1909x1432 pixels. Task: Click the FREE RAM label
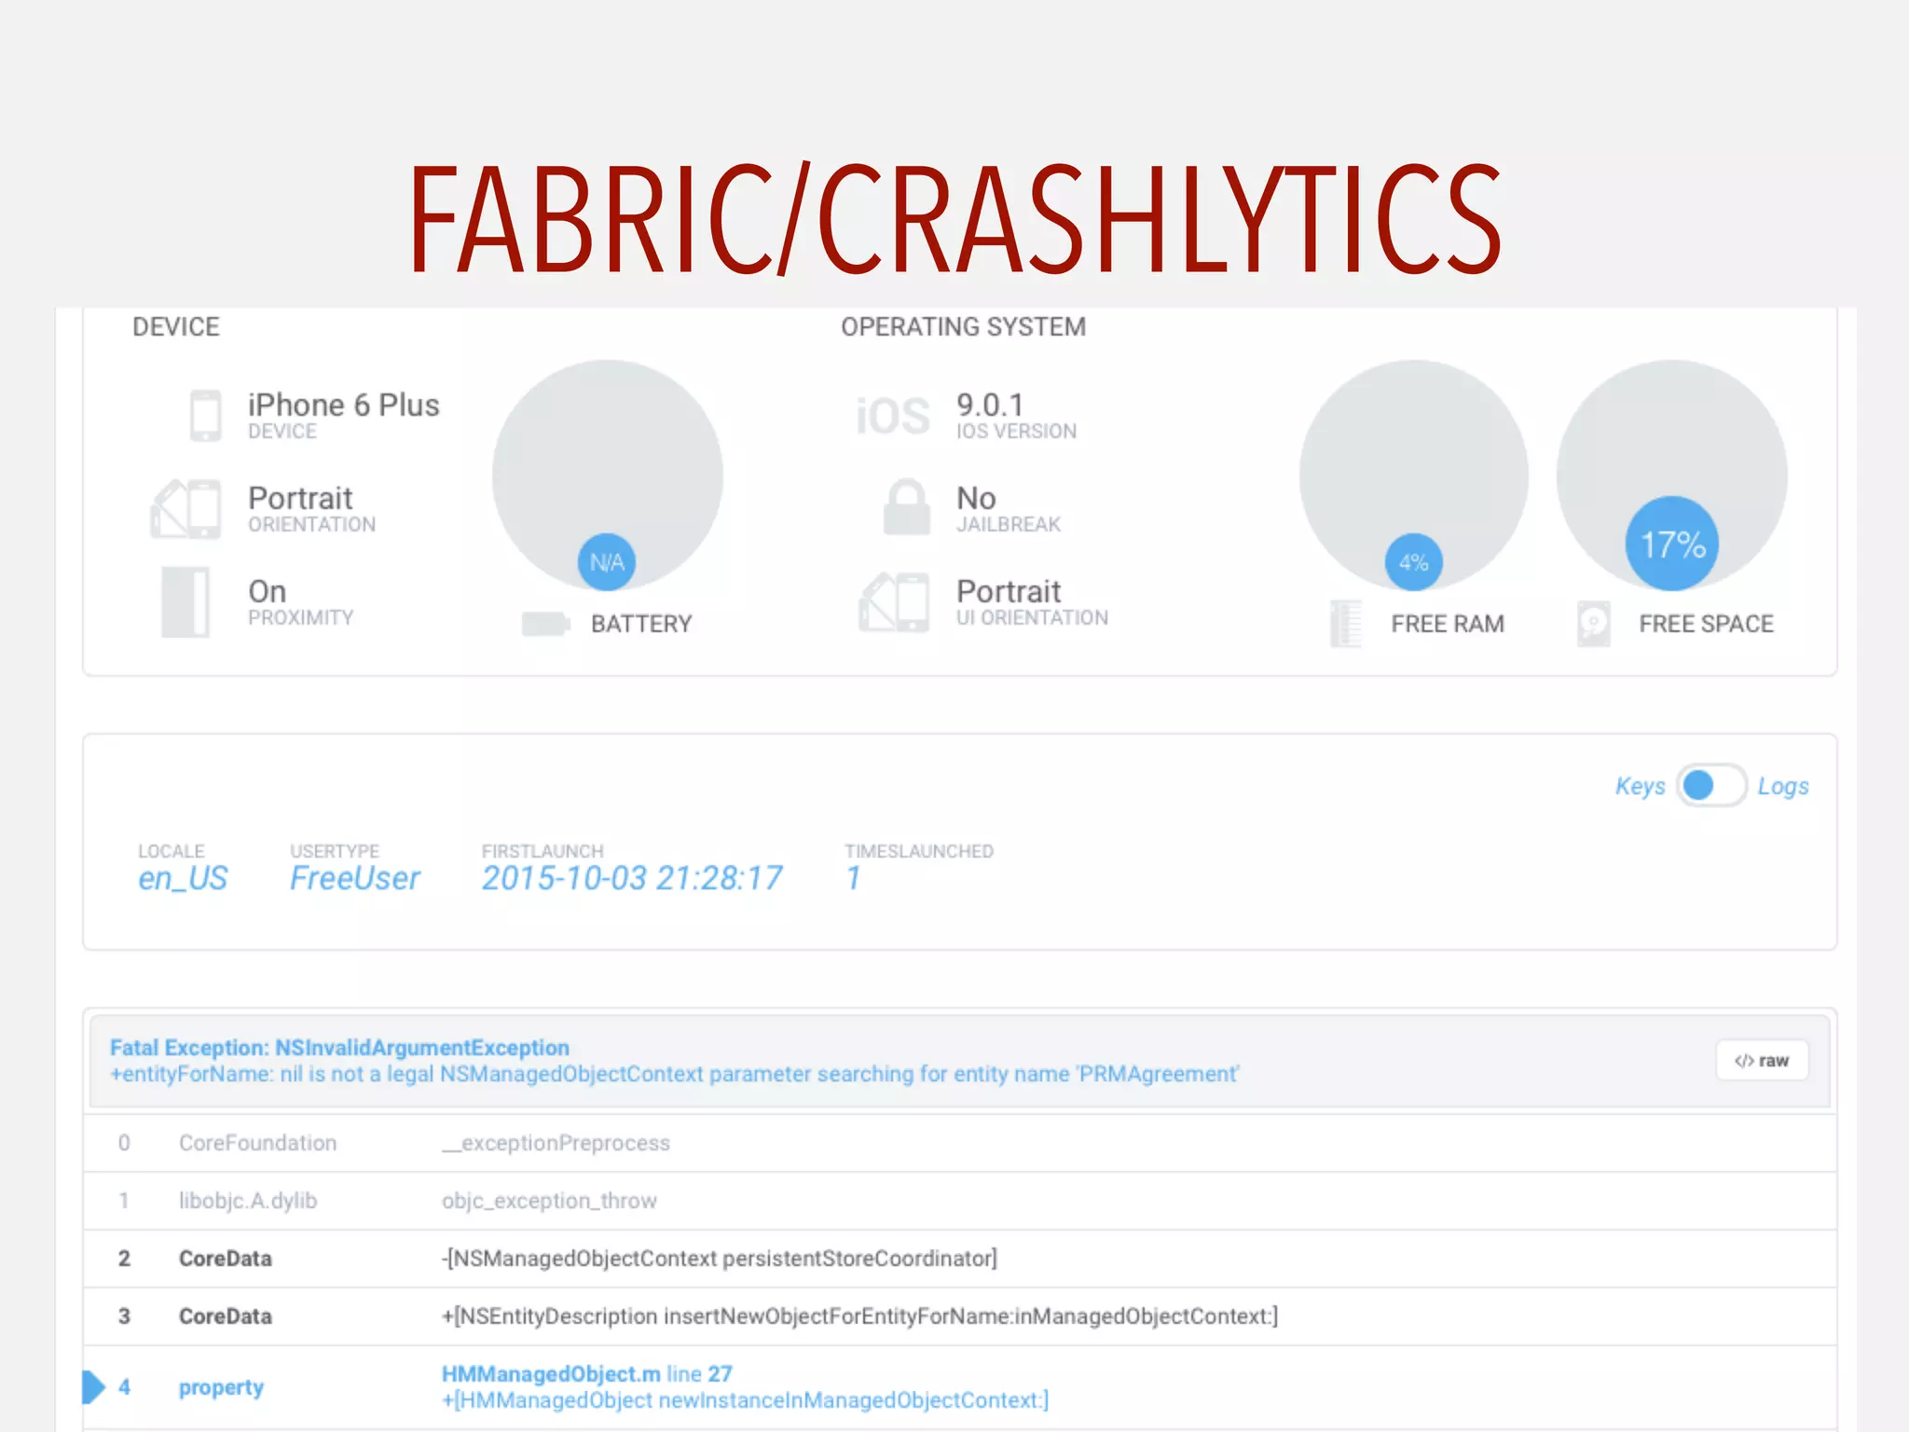point(1448,624)
